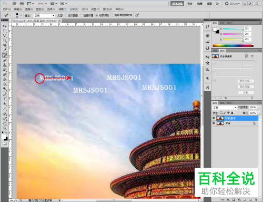263x202 pixels.
Task: Open the layer fill slider arrow
Action: pyautogui.click(x=259, y=113)
